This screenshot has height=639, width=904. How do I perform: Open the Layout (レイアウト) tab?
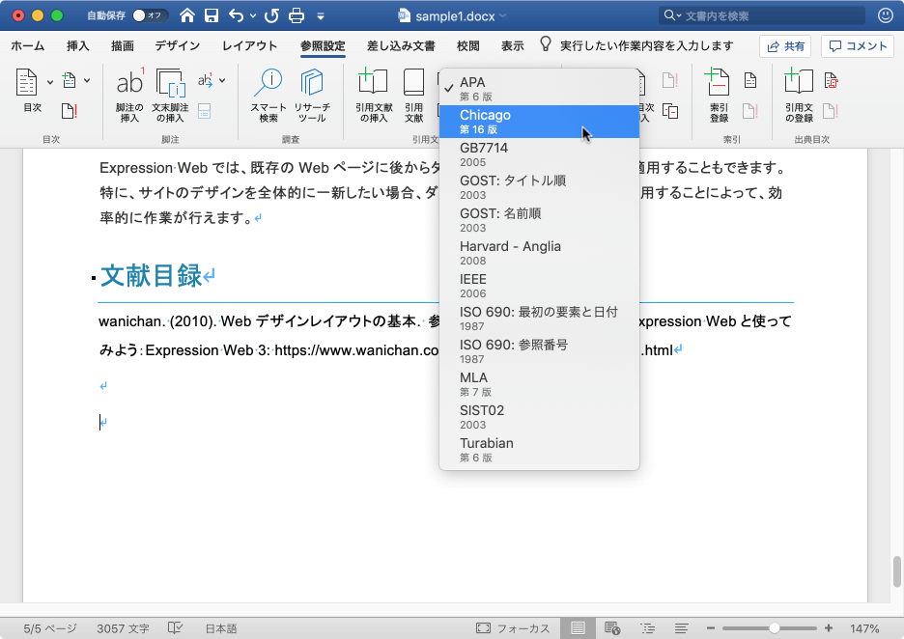point(249,45)
